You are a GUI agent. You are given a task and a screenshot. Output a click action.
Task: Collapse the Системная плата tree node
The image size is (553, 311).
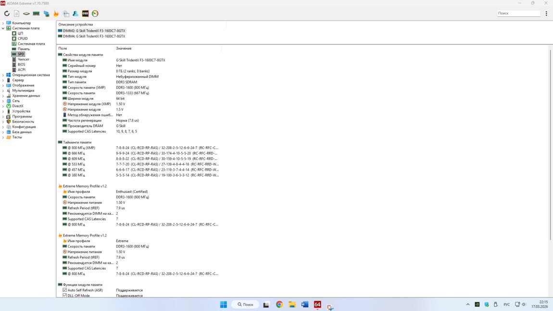(3, 28)
